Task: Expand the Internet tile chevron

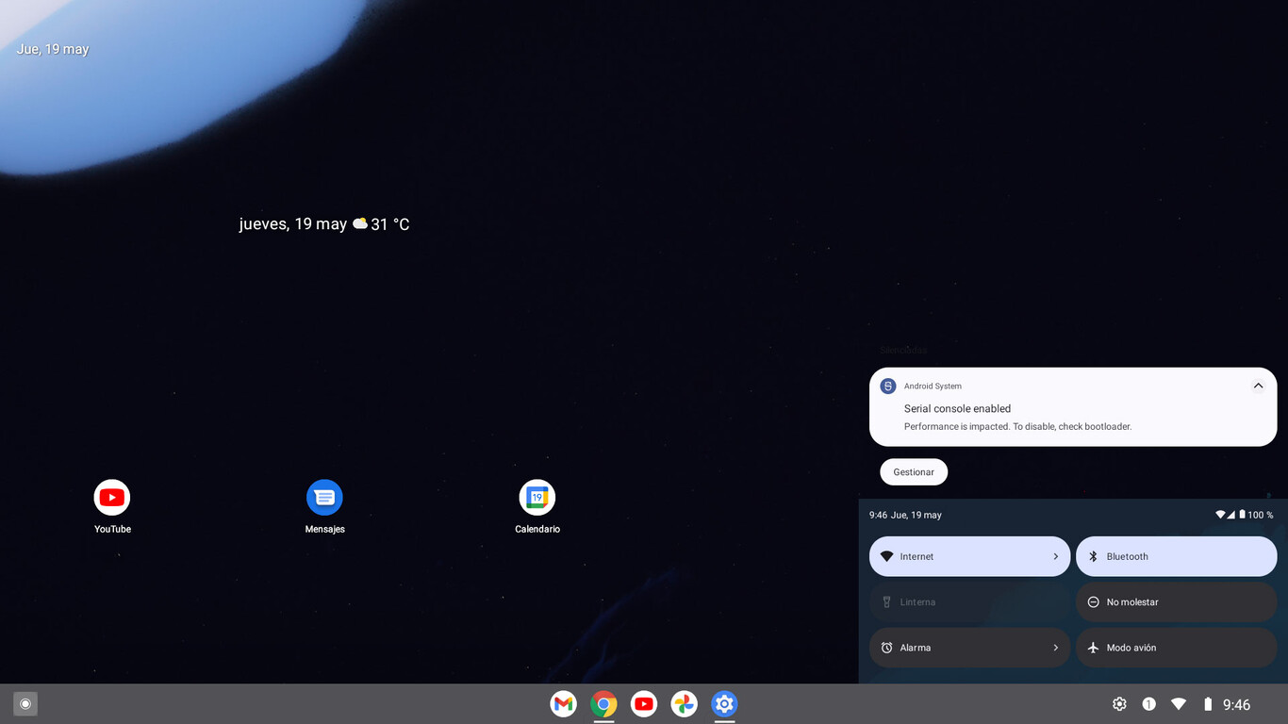Action: (1055, 556)
